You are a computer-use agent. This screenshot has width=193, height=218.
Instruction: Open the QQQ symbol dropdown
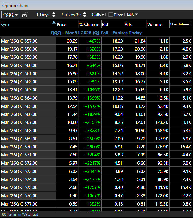10,15
